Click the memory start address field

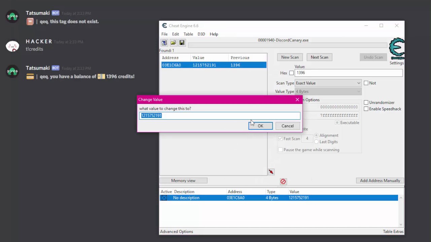point(332,107)
